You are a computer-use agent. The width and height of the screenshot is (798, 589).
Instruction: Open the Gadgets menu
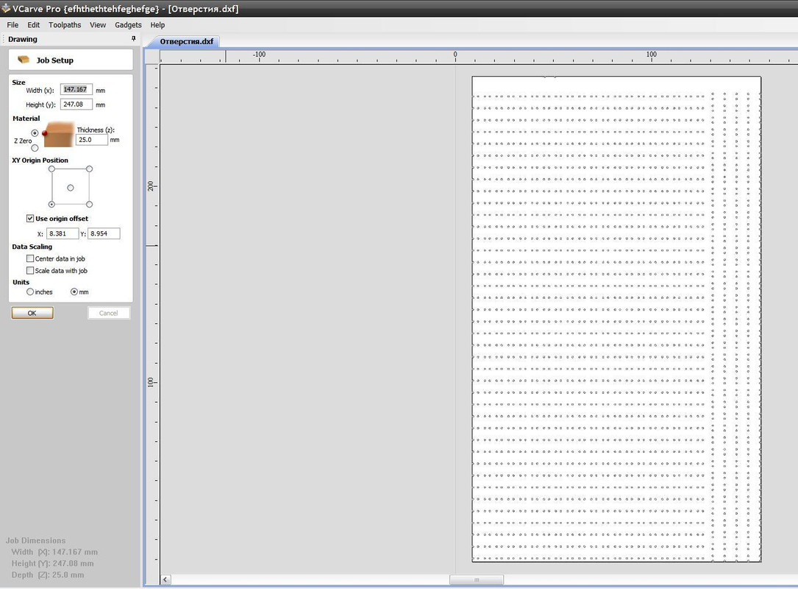pyautogui.click(x=128, y=25)
